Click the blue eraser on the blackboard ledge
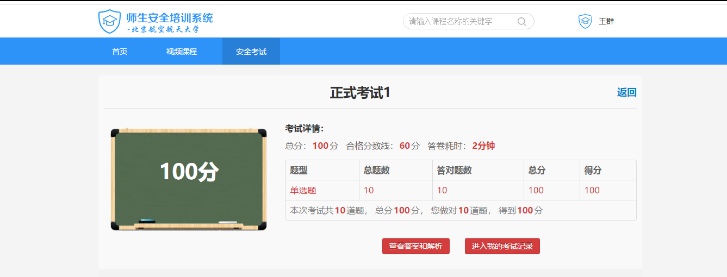The image size is (727, 277). pos(147,221)
